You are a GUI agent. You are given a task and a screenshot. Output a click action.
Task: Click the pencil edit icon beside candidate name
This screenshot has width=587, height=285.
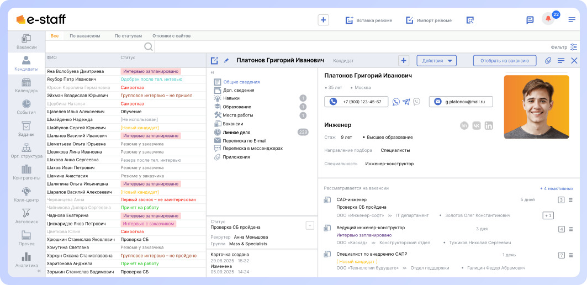[226, 60]
